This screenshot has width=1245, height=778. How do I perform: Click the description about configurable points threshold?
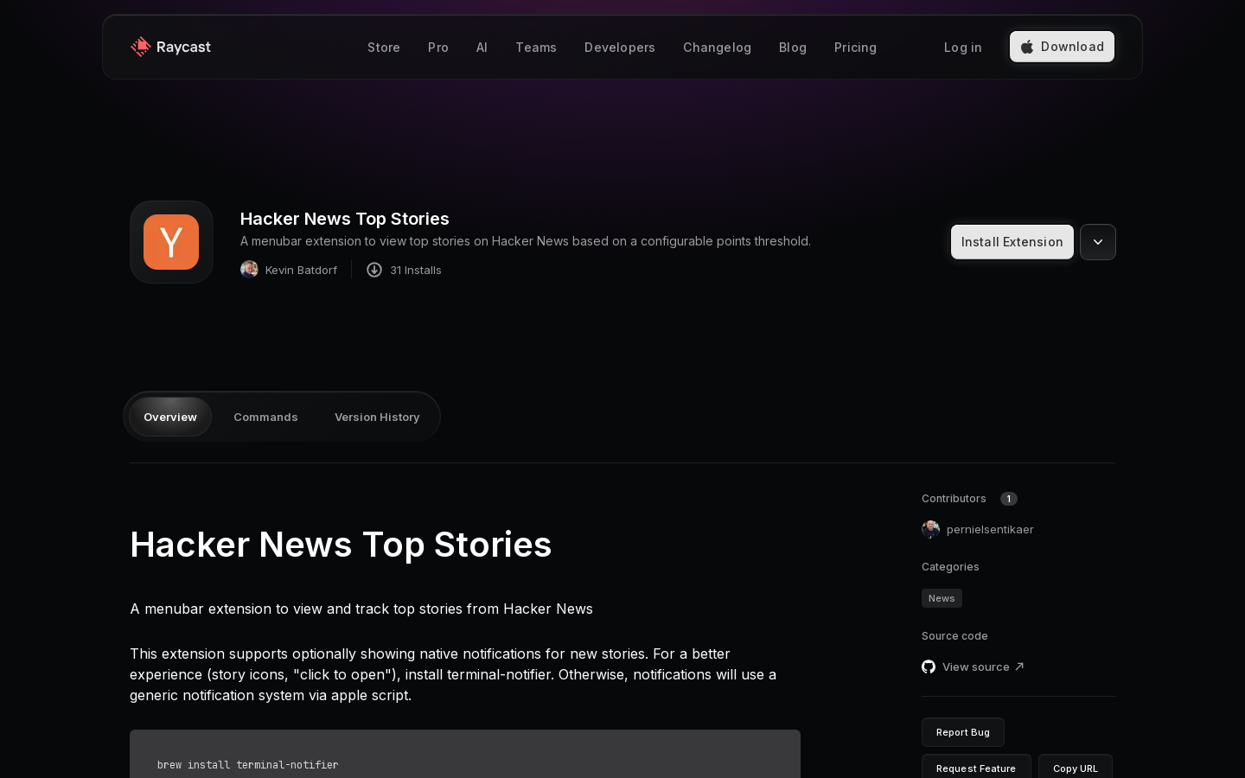(526, 241)
